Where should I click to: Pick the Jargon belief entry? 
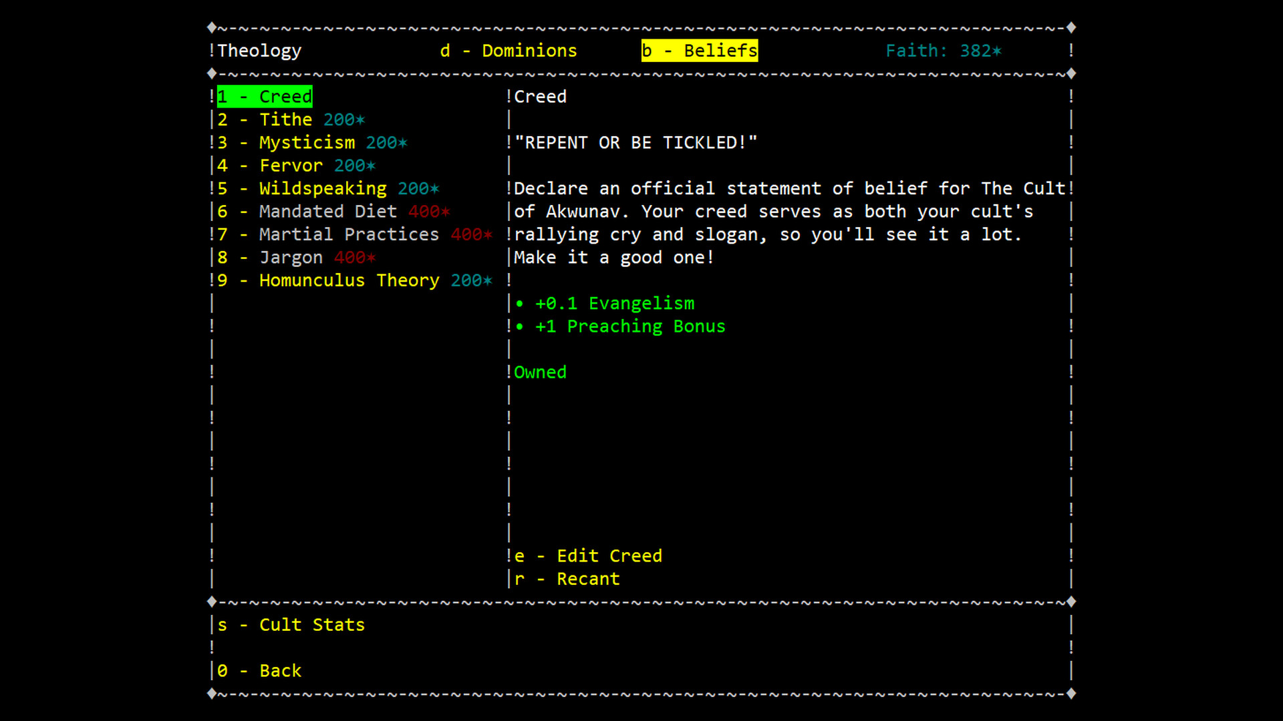click(297, 258)
